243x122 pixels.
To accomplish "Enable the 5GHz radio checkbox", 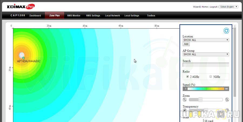I will 211,77.
